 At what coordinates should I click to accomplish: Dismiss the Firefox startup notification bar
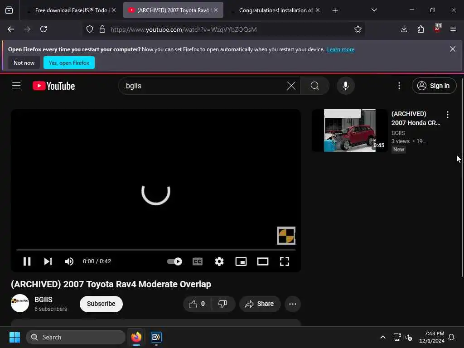point(453,49)
